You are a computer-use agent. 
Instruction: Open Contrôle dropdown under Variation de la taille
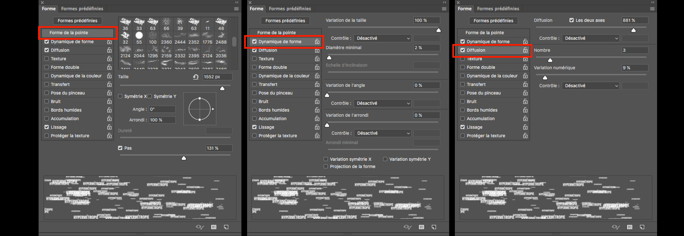pyautogui.click(x=382, y=38)
